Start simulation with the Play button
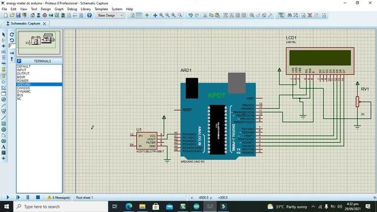 coord(8,197)
